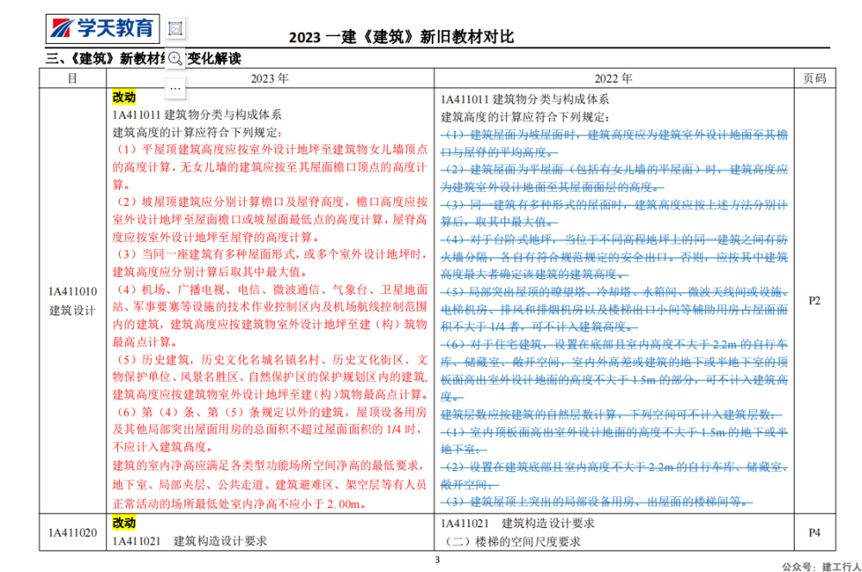The height and width of the screenshot is (572, 862).
Task: Click struck-through line （3）建筑屋顶上突出的局部设备用房
Action: [597, 501]
